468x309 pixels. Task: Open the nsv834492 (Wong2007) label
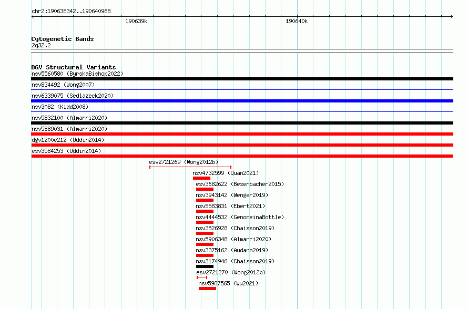(x=63, y=85)
